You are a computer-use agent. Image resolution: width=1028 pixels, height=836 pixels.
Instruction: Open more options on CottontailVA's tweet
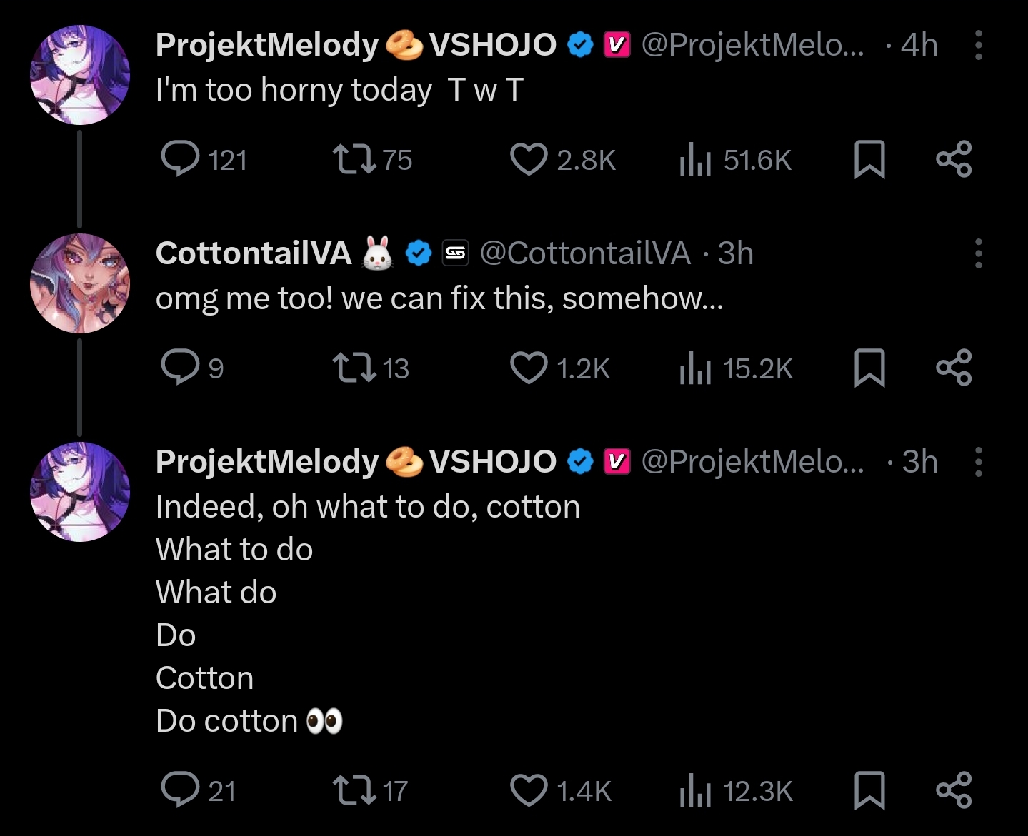tap(978, 253)
